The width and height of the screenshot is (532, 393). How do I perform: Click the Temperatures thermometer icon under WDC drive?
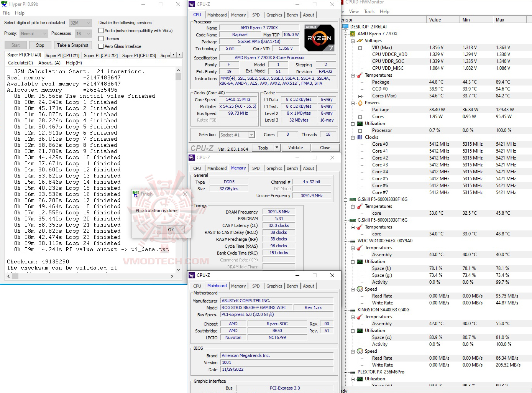pos(360,248)
